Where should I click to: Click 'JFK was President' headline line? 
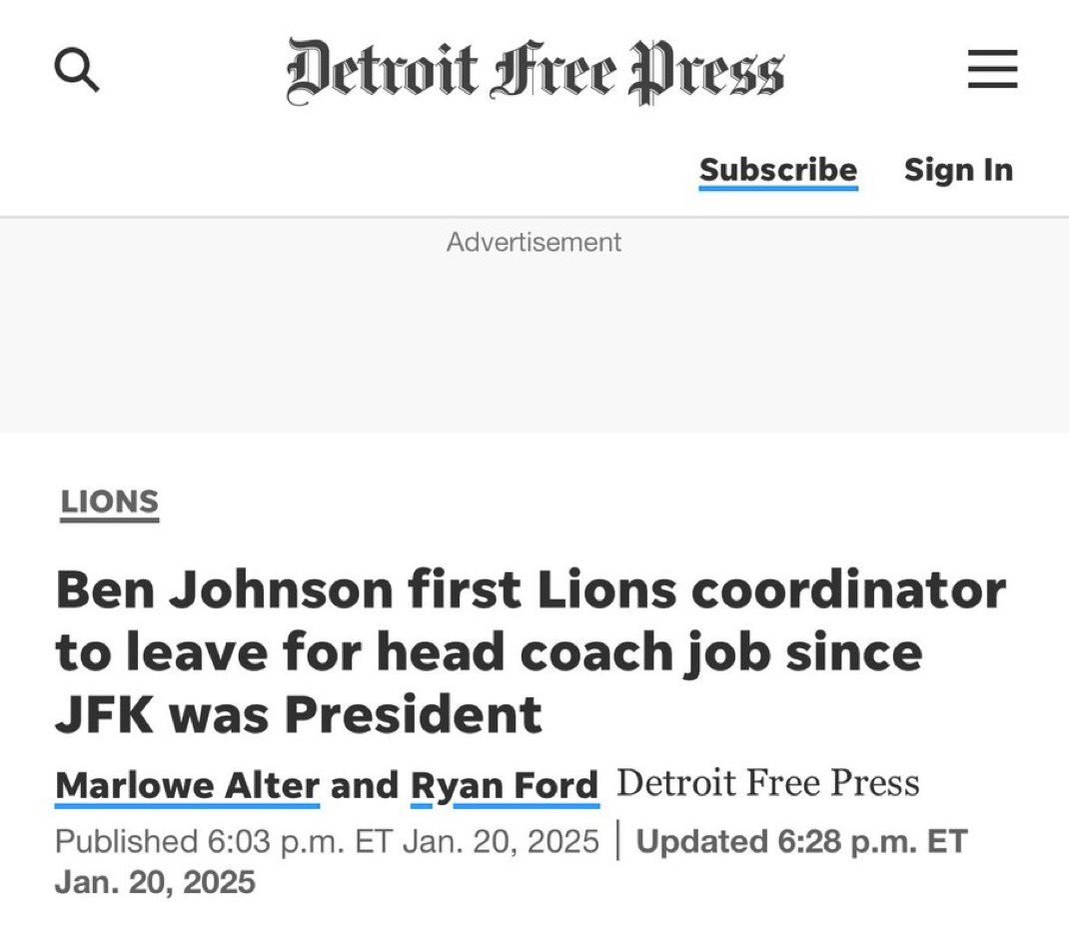coord(299,714)
